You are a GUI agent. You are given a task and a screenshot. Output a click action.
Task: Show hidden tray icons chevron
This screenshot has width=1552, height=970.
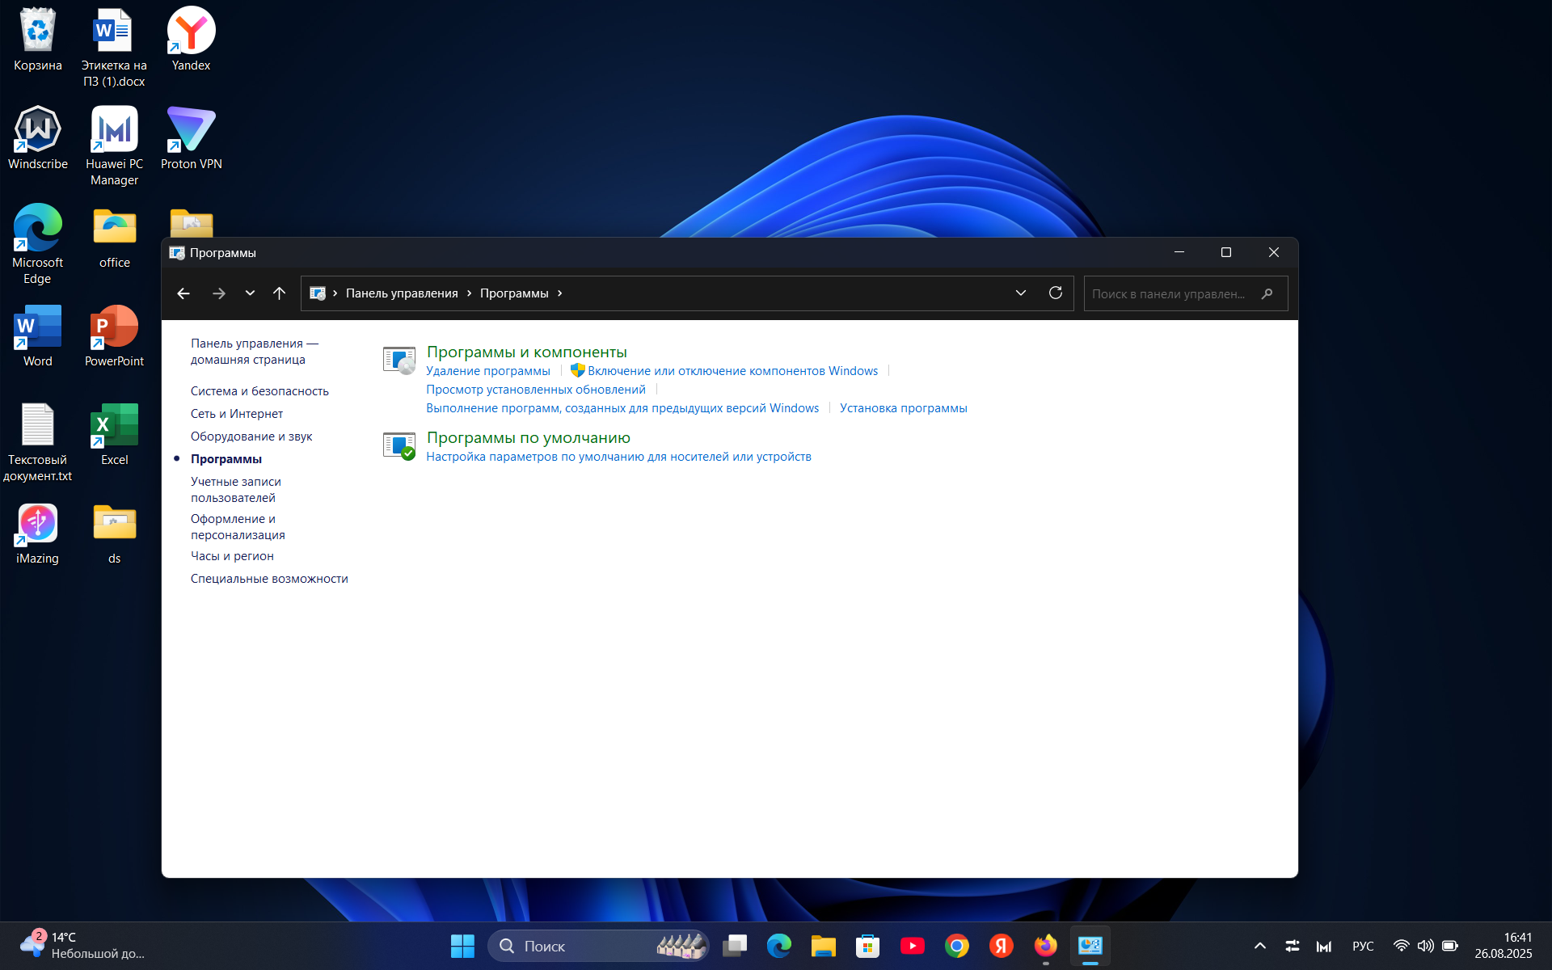pos(1259,946)
